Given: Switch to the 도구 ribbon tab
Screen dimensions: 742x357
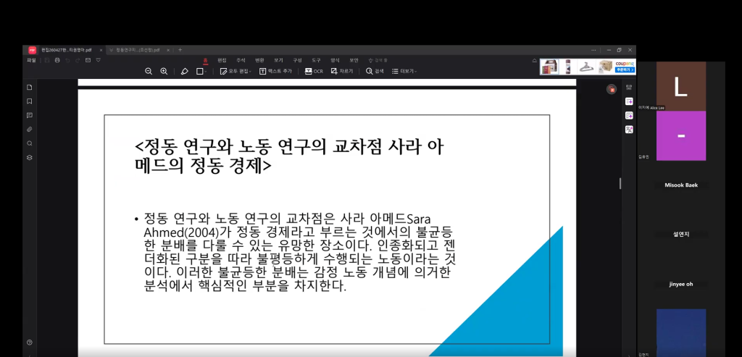Looking at the screenshot, I should coord(316,61).
